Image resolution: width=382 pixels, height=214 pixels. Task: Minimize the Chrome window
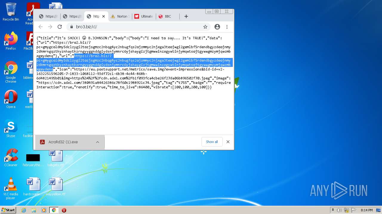(209, 12)
